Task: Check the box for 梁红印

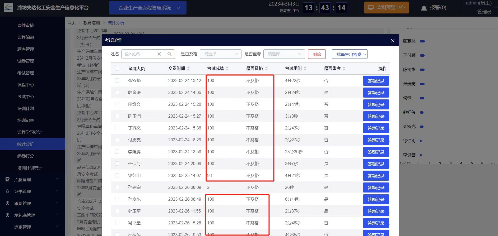Action: pos(117,175)
